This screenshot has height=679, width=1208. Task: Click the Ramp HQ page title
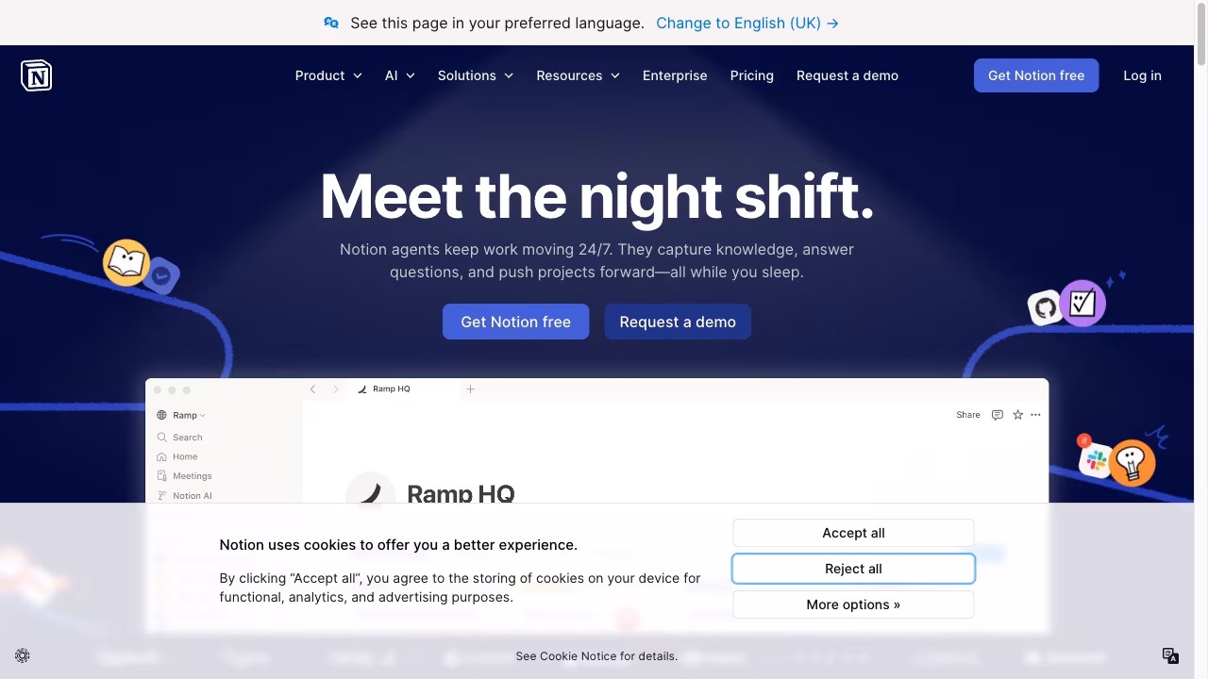tap(461, 493)
